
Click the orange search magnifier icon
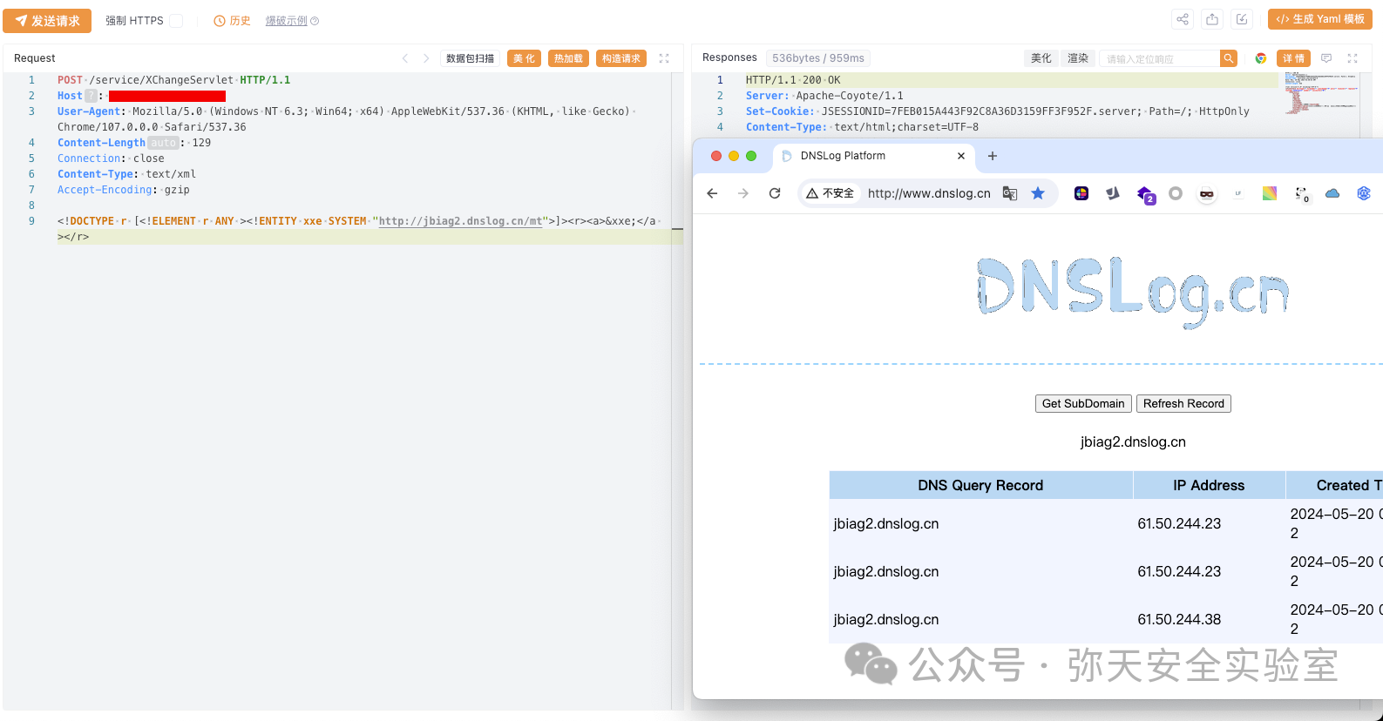(1229, 58)
